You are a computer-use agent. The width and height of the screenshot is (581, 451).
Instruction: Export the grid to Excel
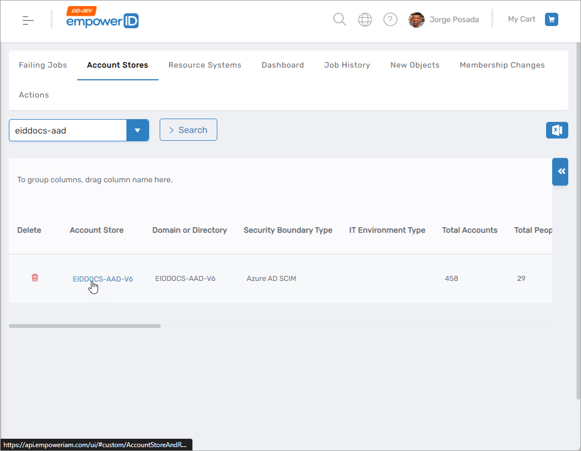pos(557,130)
